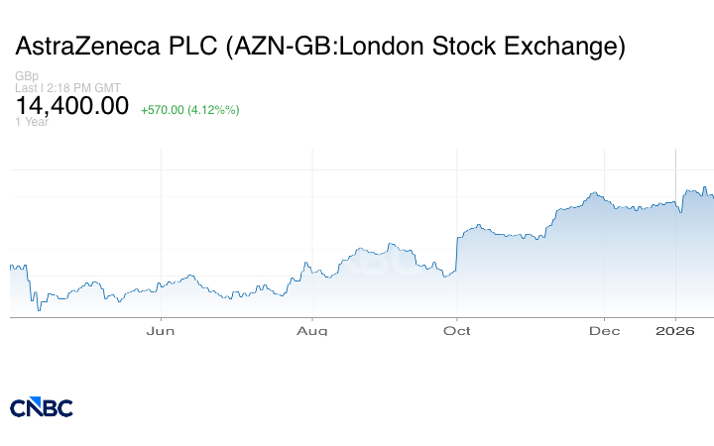Viewport: 714px width, 446px height.
Task: Click the Oct axis label
Action: (x=457, y=330)
